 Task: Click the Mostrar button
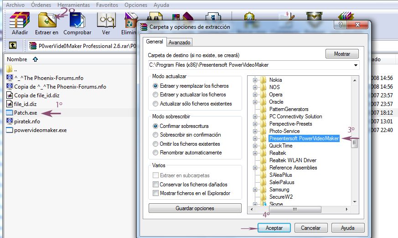342,54
